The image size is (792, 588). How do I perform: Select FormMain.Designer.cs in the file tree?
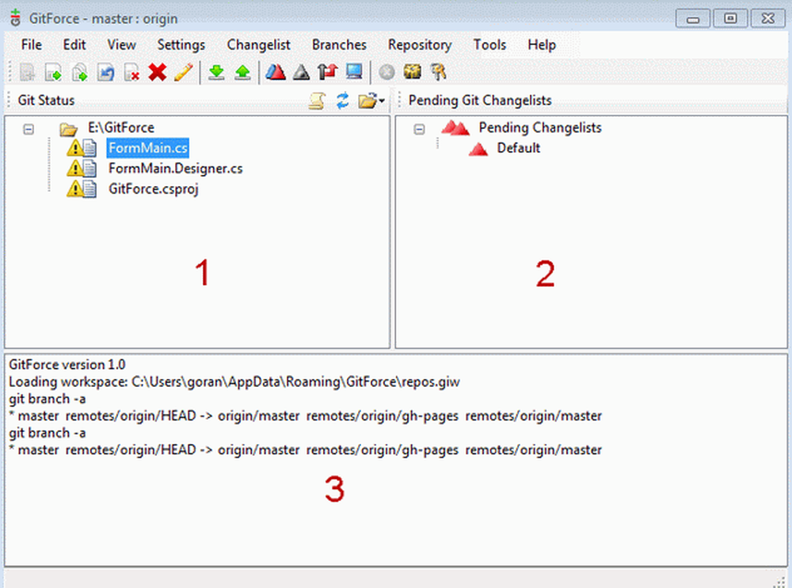175,168
